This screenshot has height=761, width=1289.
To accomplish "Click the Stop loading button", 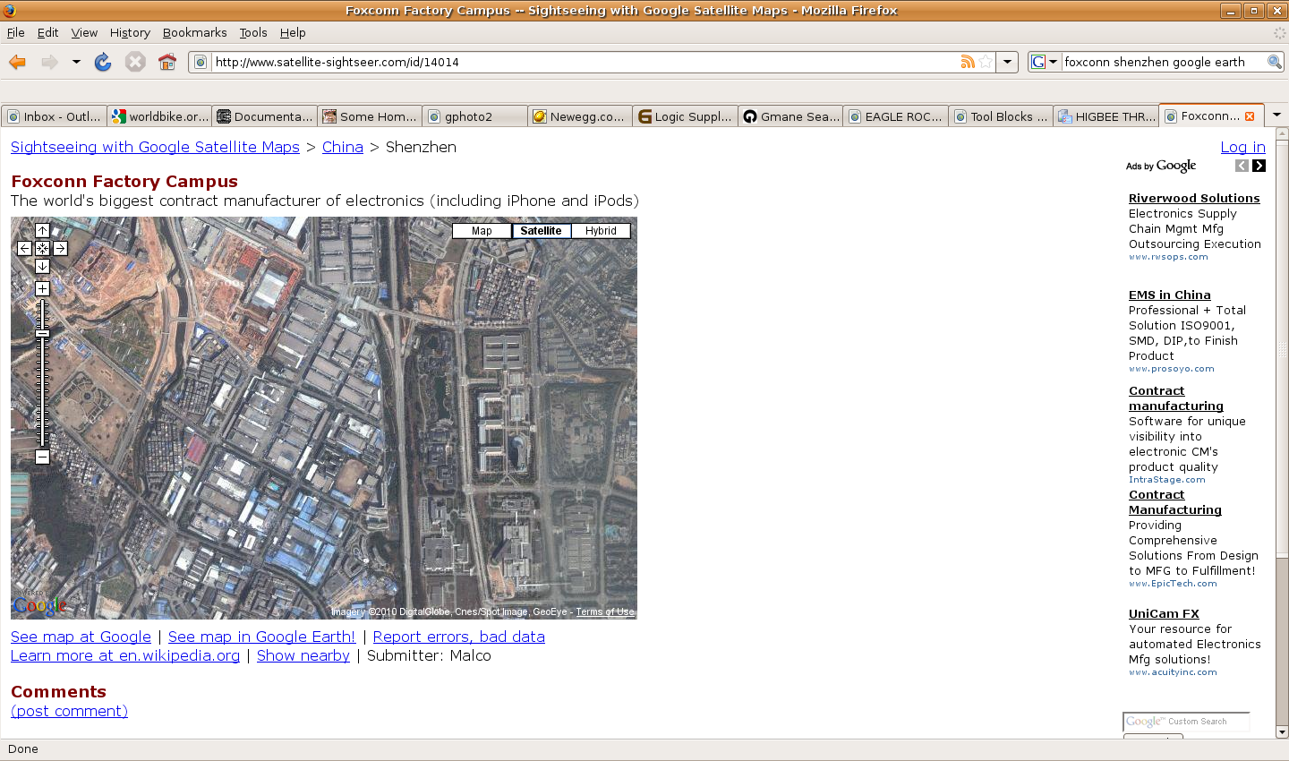I will click(x=135, y=62).
